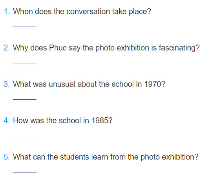The width and height of the screenshot is (221, 185).
Task: Click the word 'Phuc' in question 2
Action: coord(58,48)
